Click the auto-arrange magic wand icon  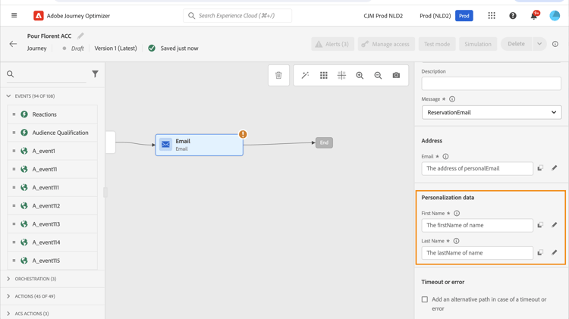305,75
